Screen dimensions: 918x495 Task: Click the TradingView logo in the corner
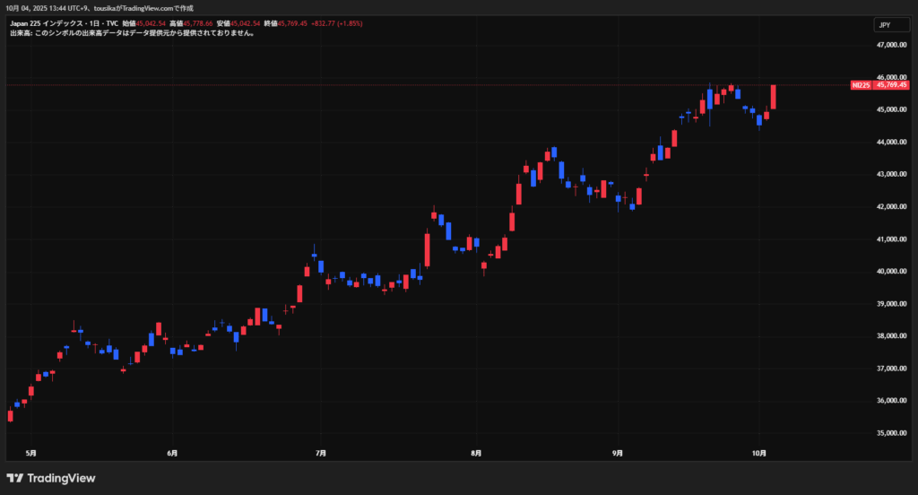(50, 478)
